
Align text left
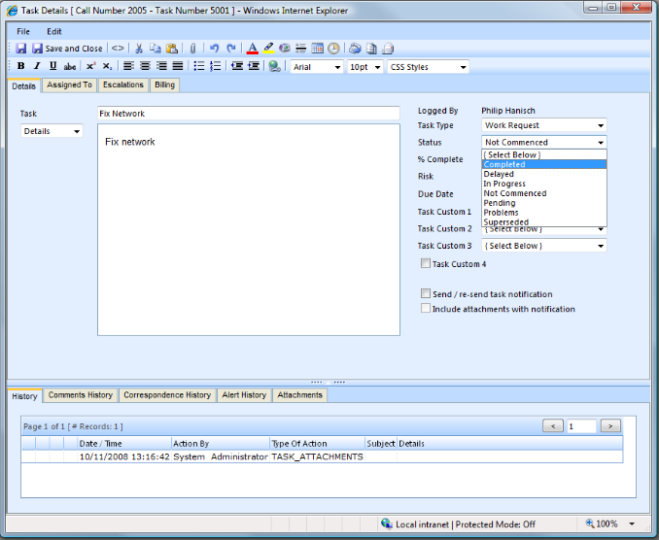(128, 66)
